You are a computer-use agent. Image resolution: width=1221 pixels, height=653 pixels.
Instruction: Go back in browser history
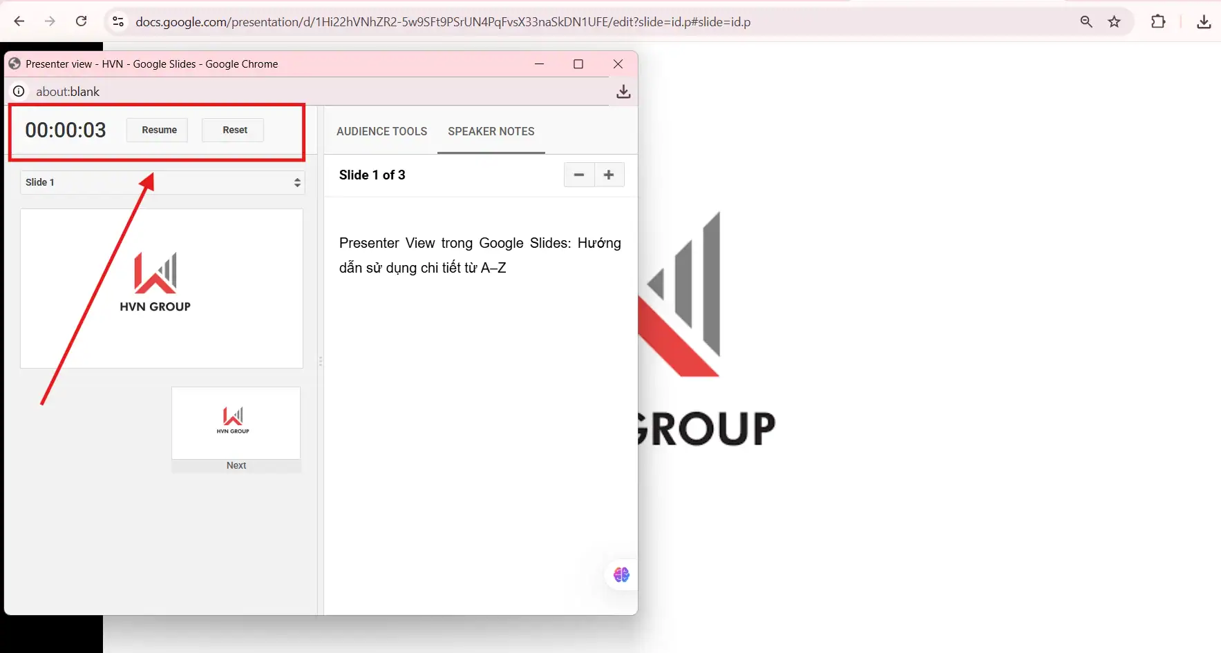point(19,21)
